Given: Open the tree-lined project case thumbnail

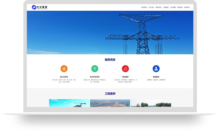Looking at the screenshot, I should pyautogui.click(x=151, y=103).
